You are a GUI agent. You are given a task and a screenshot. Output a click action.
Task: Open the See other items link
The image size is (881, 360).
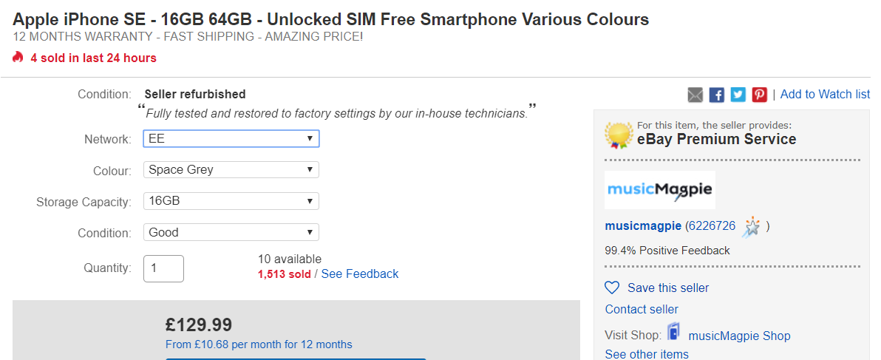(647, 354)
